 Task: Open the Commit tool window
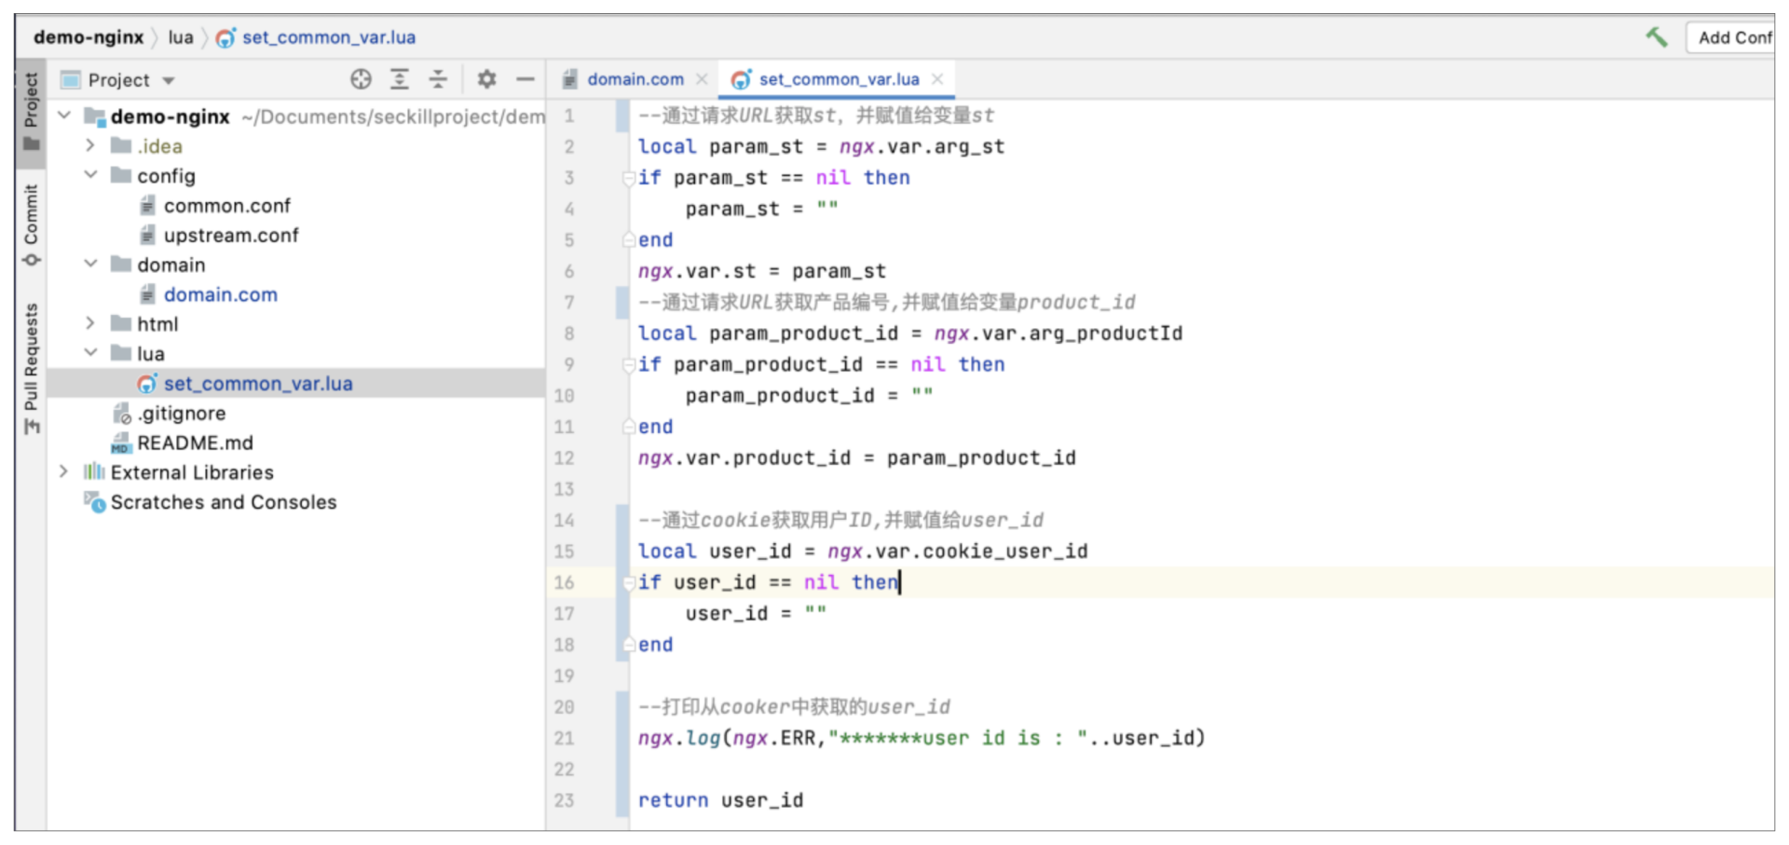31,224
